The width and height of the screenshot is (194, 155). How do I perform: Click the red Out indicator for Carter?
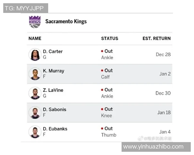[x=102, y=51]
